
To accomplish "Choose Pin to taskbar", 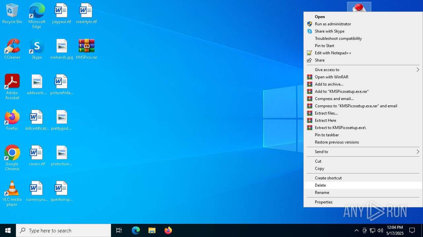I will 363,135.
